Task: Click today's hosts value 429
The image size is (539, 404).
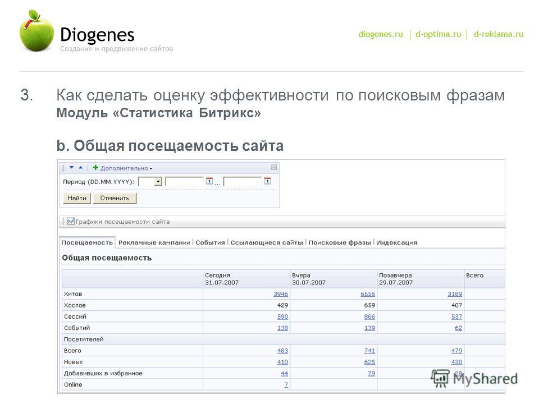Action: pyautogui.click(x=282, y=305)
